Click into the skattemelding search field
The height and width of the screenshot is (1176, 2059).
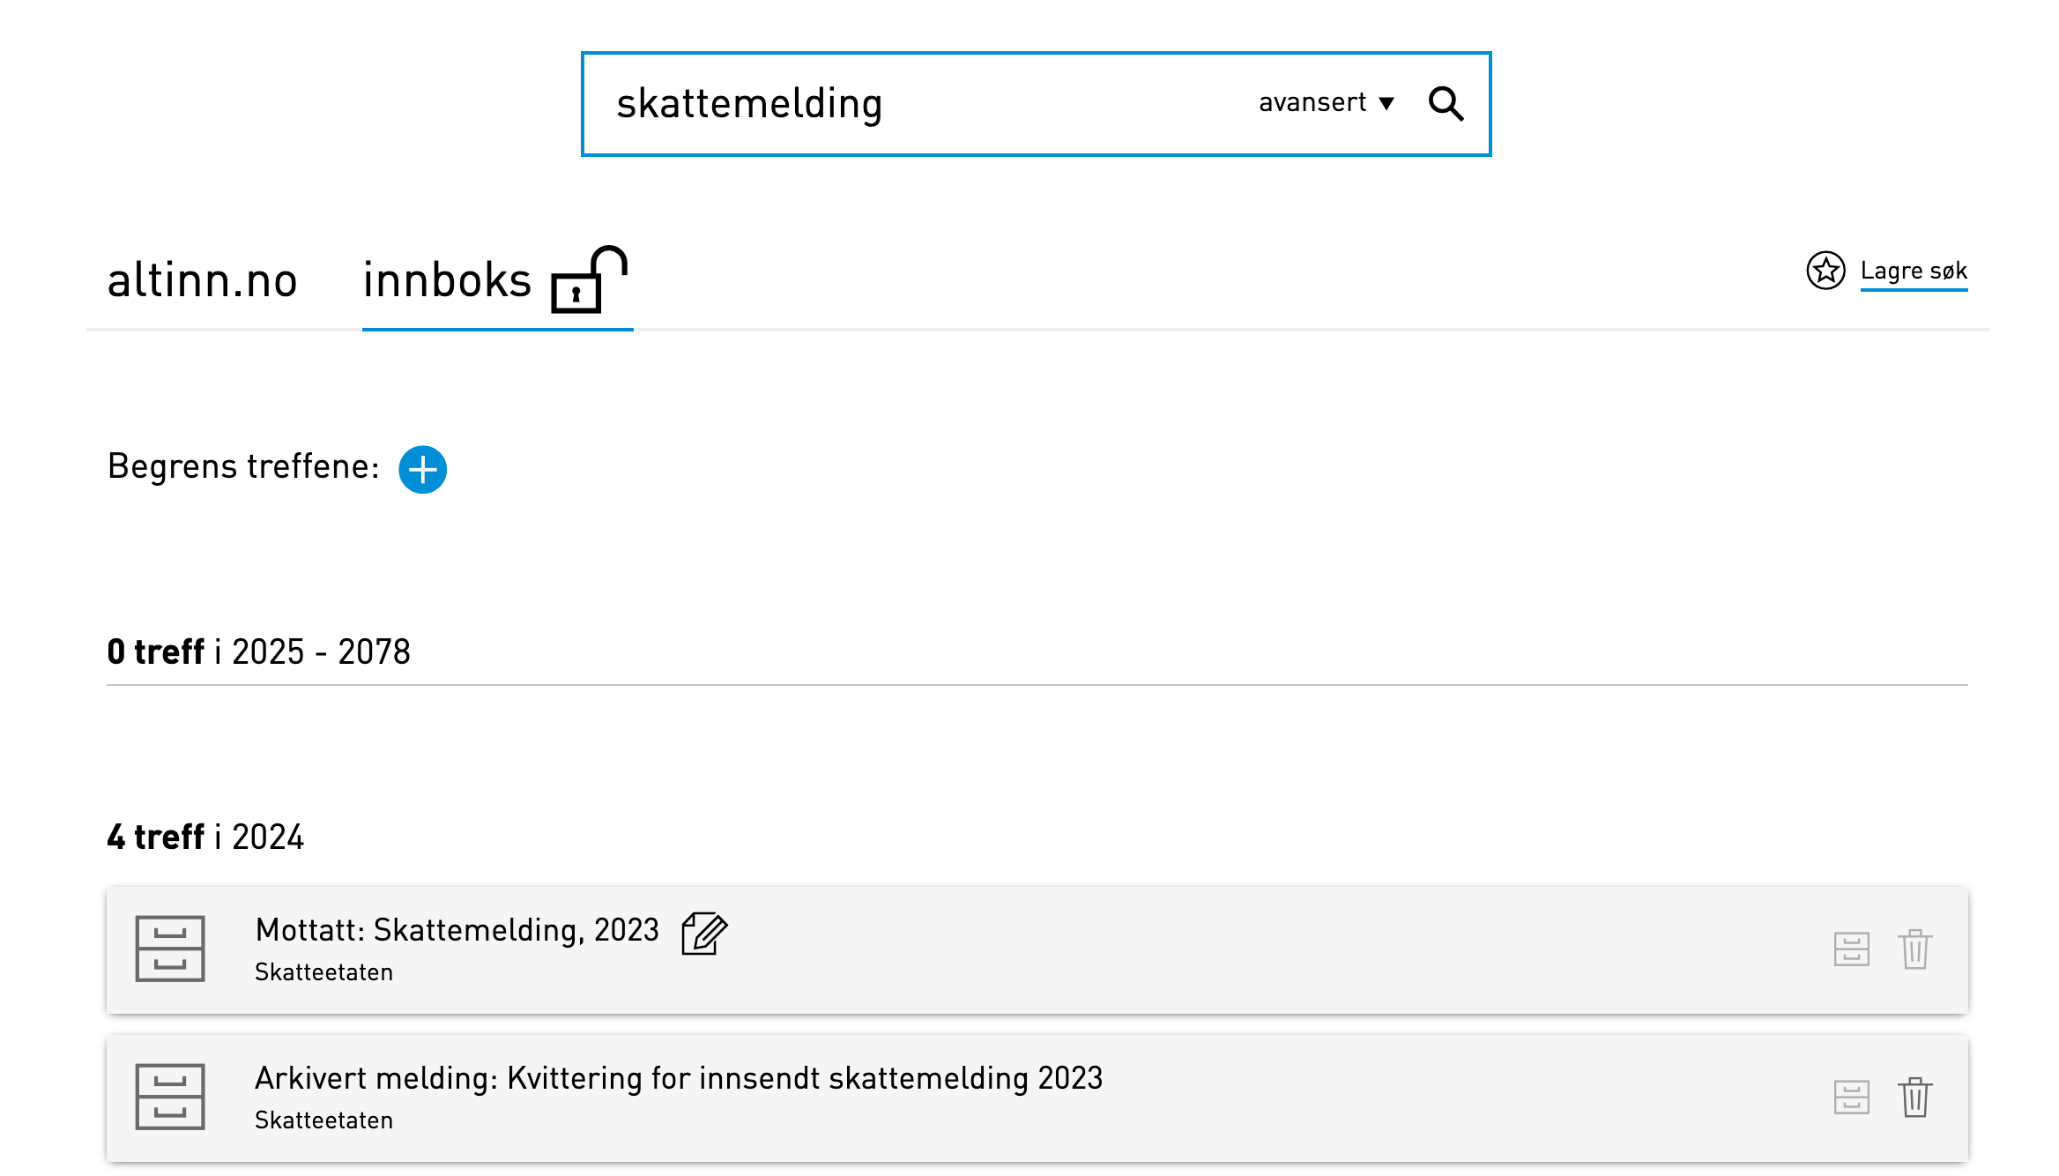917,104
